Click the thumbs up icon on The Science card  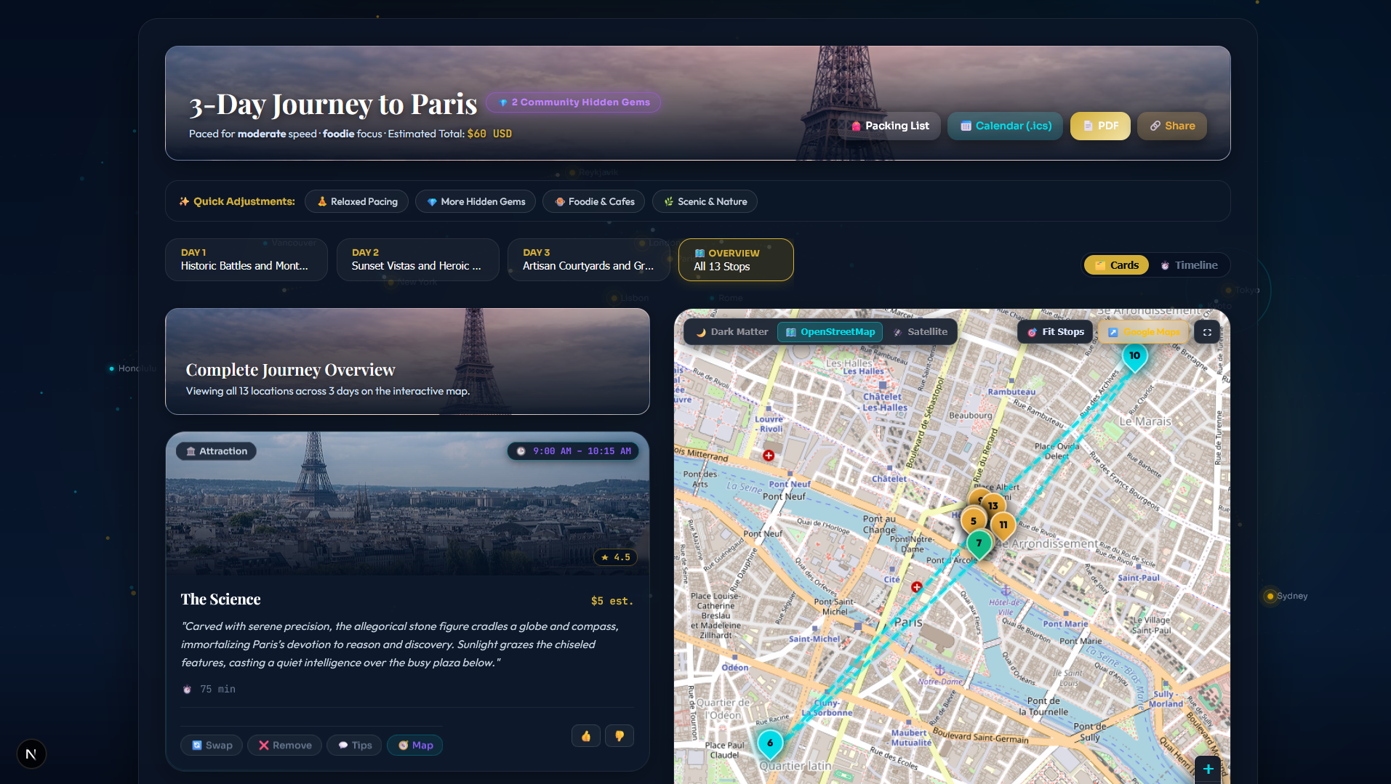click(586, 736)
